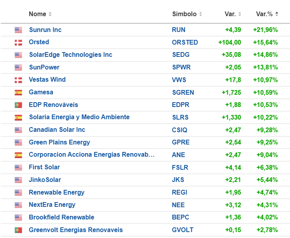Click the Spanish flag next to Solaria Energia

tap(18, 117)
